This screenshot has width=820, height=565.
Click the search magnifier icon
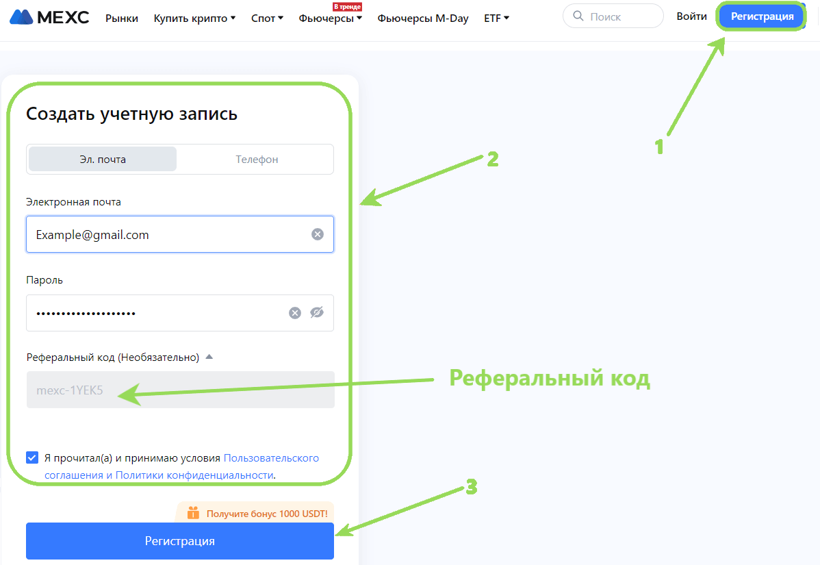578,16
